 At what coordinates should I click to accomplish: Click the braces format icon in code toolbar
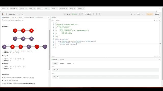tap(157, 20)
